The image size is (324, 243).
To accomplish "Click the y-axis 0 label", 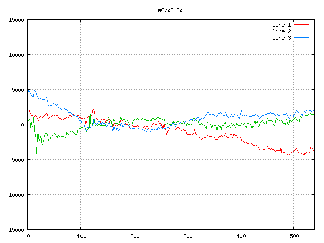I will 22,125.
